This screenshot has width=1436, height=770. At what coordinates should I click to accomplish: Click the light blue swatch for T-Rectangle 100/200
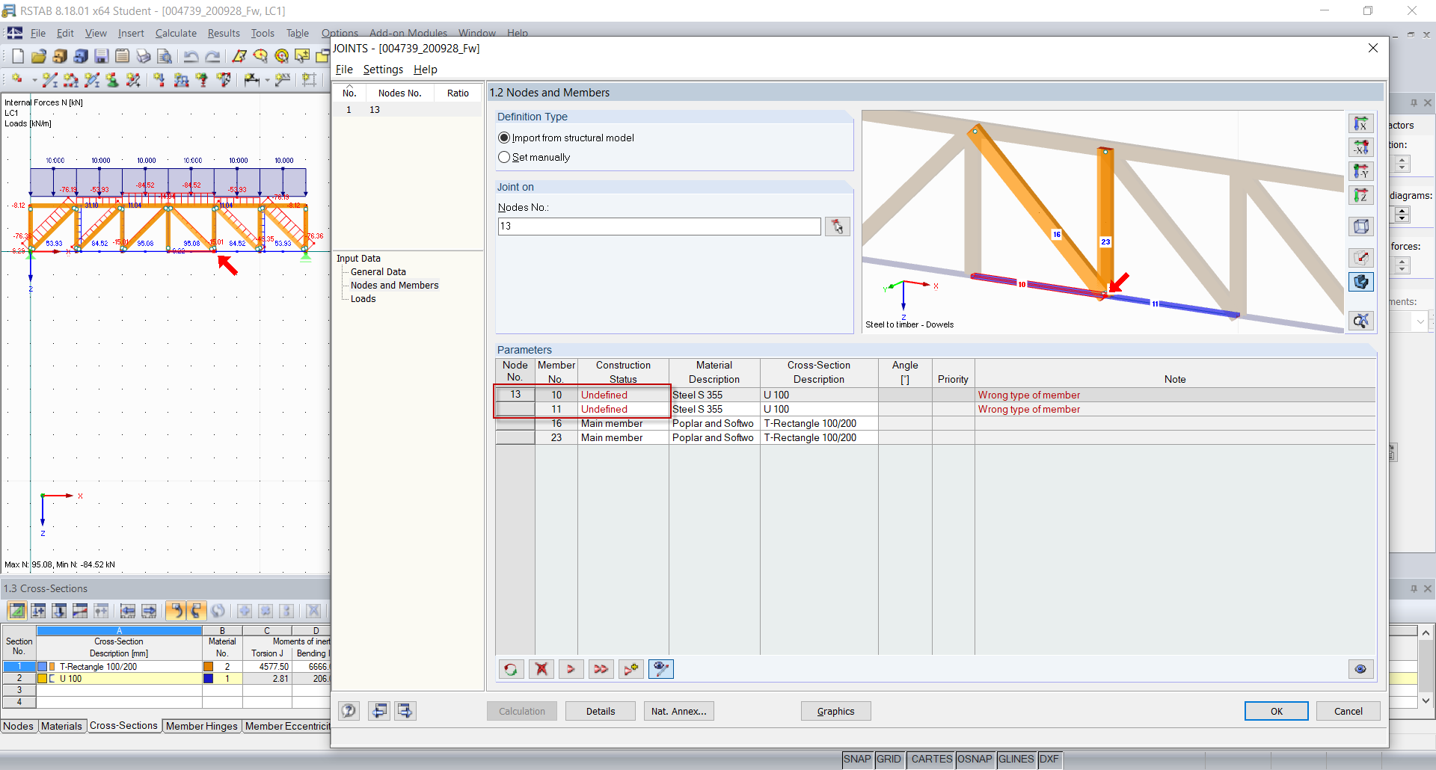42,667
